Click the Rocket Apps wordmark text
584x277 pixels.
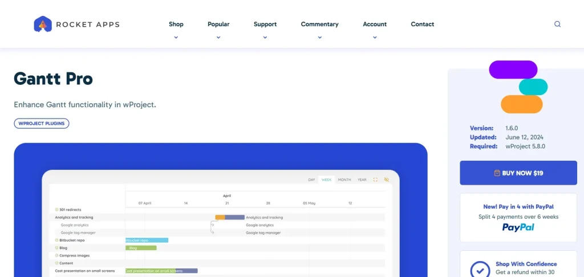tap(87, 25)
